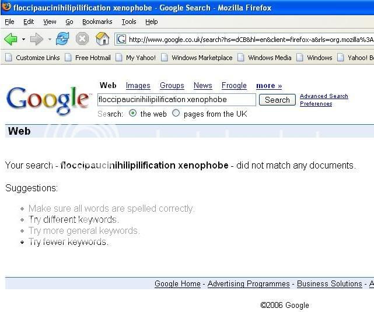Switch to Froogle search
374x312 pixels.
point(234,86)
